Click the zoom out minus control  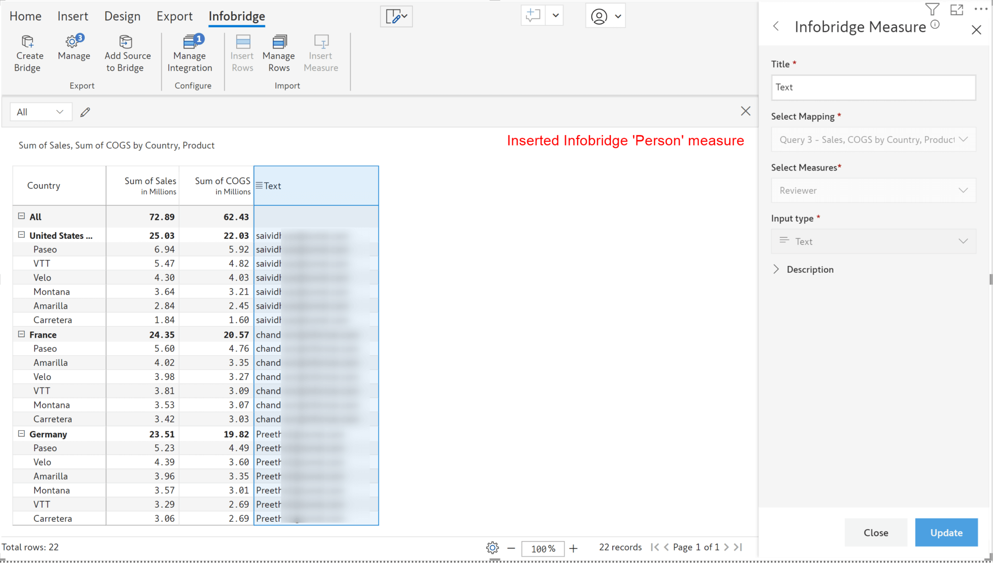[511, 548]
